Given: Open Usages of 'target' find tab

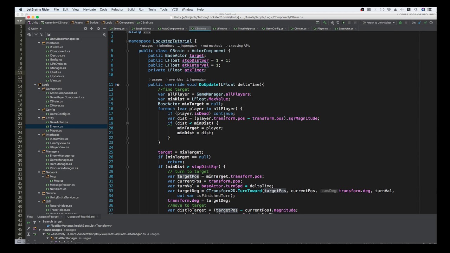Looking at the screenshot, I should (x=48, y=217).
